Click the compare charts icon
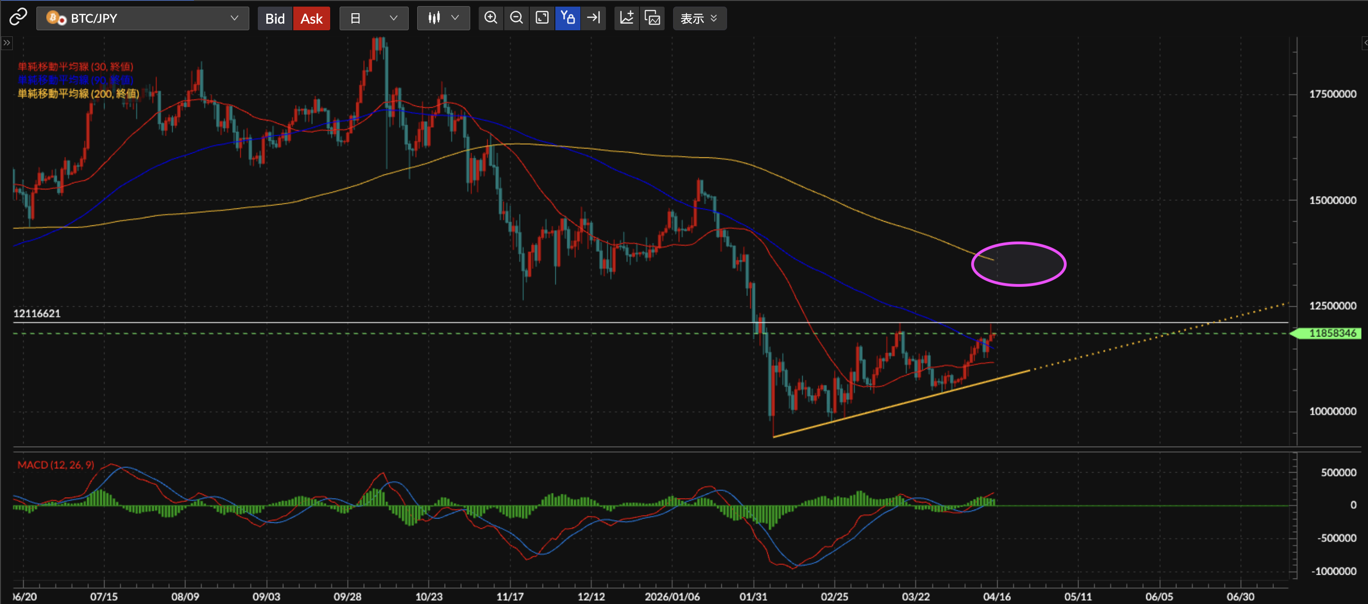 652,17
